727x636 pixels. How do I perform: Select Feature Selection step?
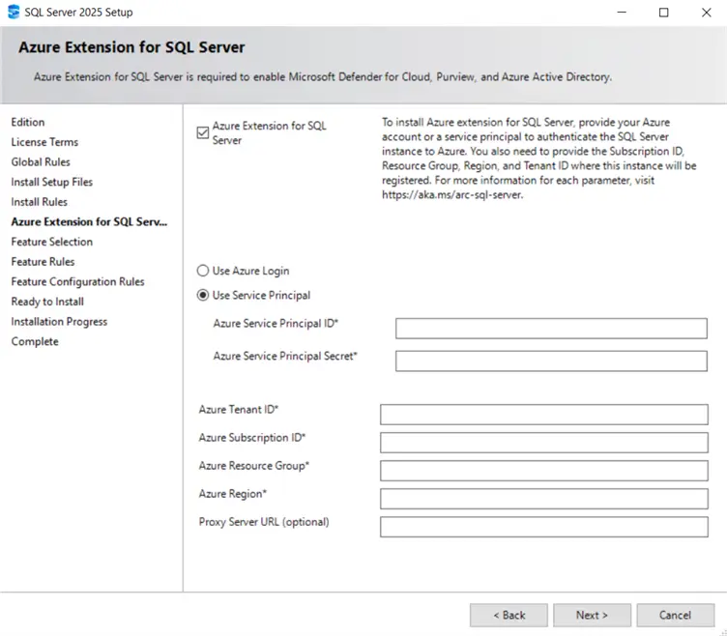(x=52, y=242)
